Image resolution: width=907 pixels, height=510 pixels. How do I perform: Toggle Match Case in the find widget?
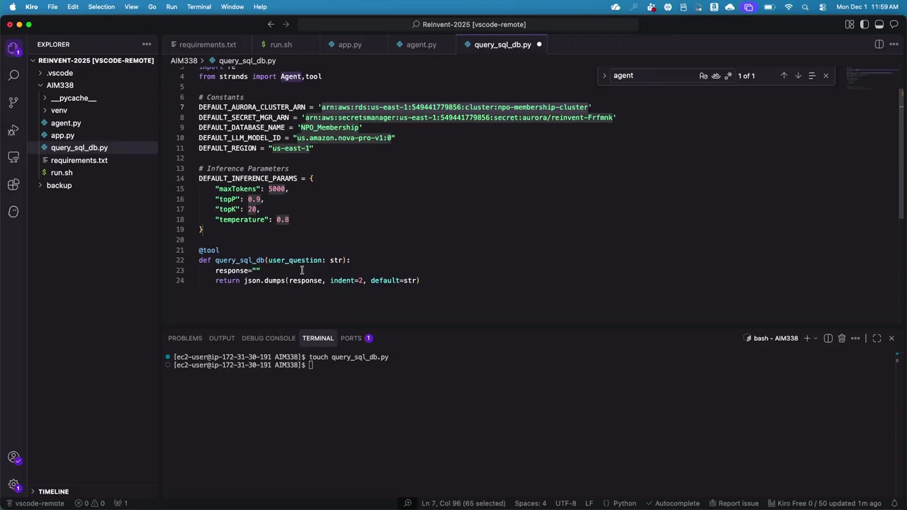703,75
